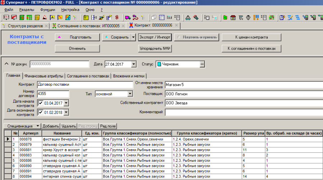Viewport: 323px width, 180px height.
Task: Toggle the contract end date checkbox
Action: [x=41, y=112]
